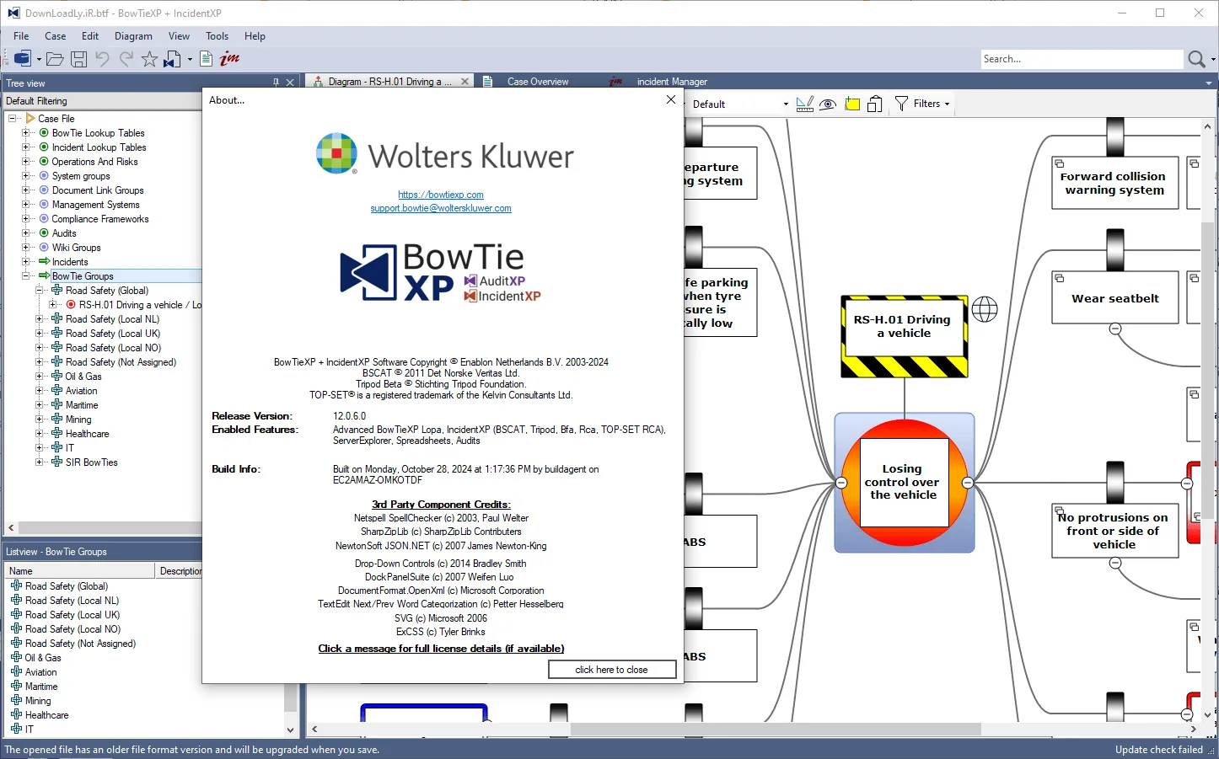This screenshot has width=1219, height=759.
Task: Open the Case menu
Action: click(x=56, y=36)
